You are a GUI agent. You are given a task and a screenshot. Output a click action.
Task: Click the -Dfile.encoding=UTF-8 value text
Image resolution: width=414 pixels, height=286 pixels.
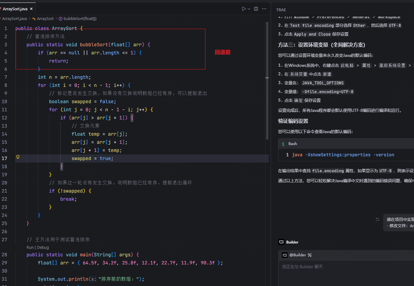point(328,92)
